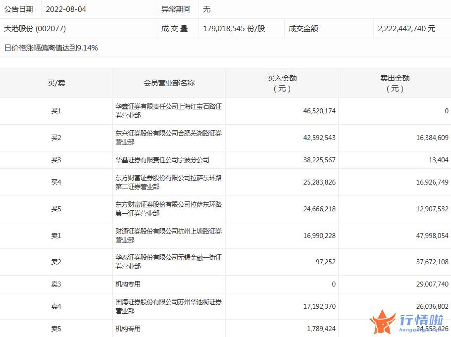Select 华鑫证券有限责任公司宁波分公司 row name

click(x=162, y=160)
